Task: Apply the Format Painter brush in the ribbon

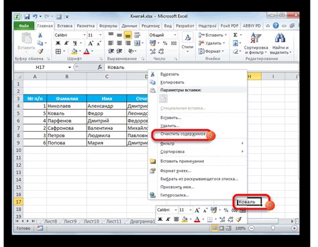Action: 40,52
